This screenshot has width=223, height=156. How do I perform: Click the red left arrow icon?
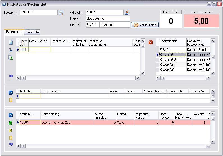(151, 42)
